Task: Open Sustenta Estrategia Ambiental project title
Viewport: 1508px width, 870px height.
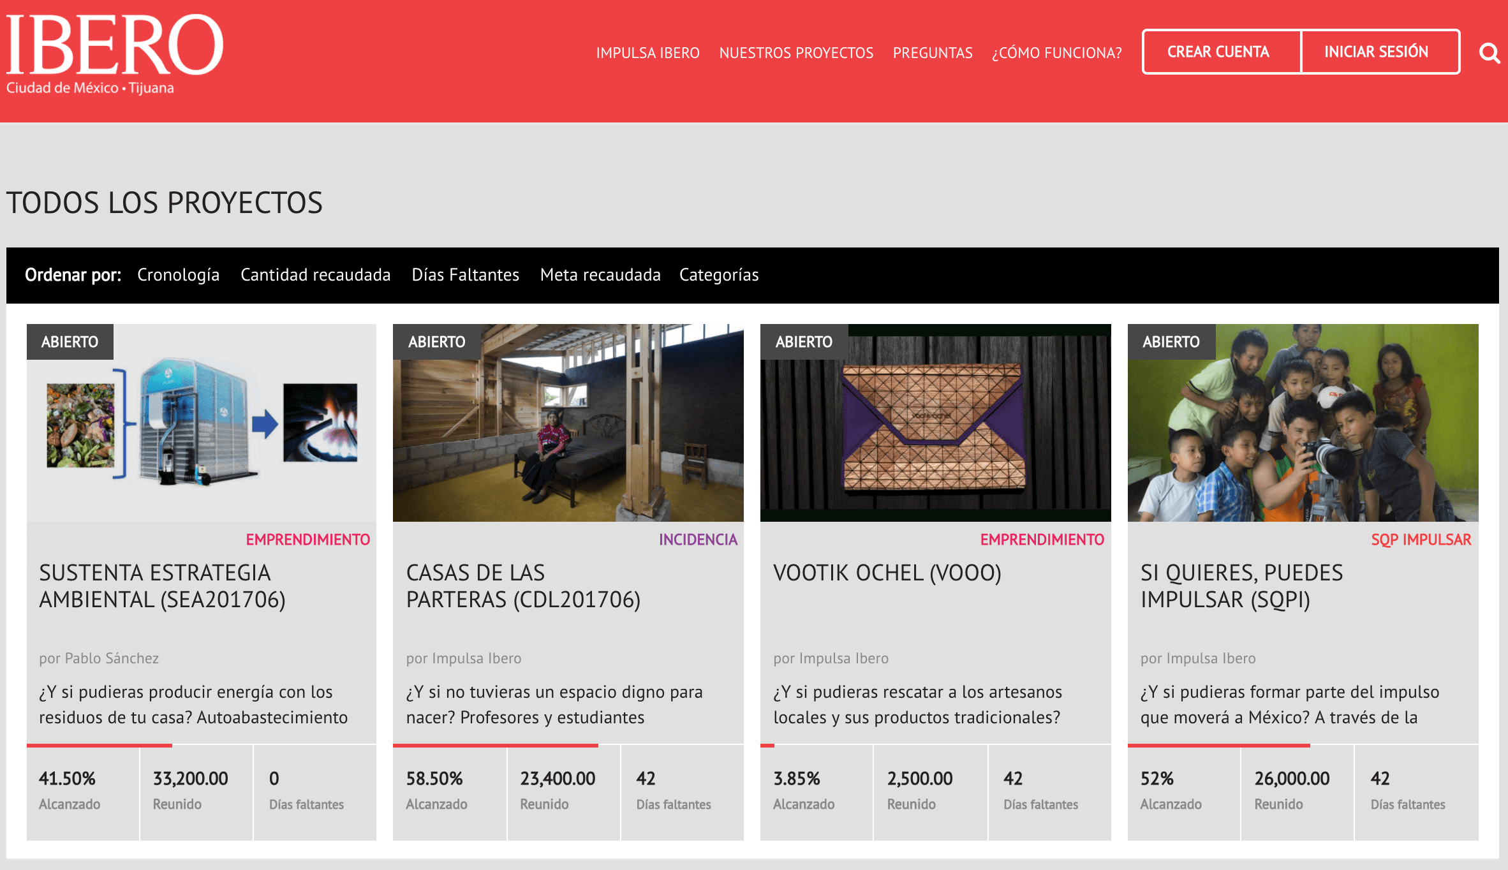Action: click(162, 586)
